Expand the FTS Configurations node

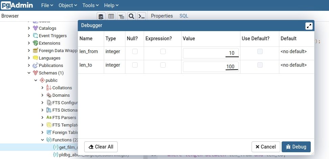click(x=42, y=103)
